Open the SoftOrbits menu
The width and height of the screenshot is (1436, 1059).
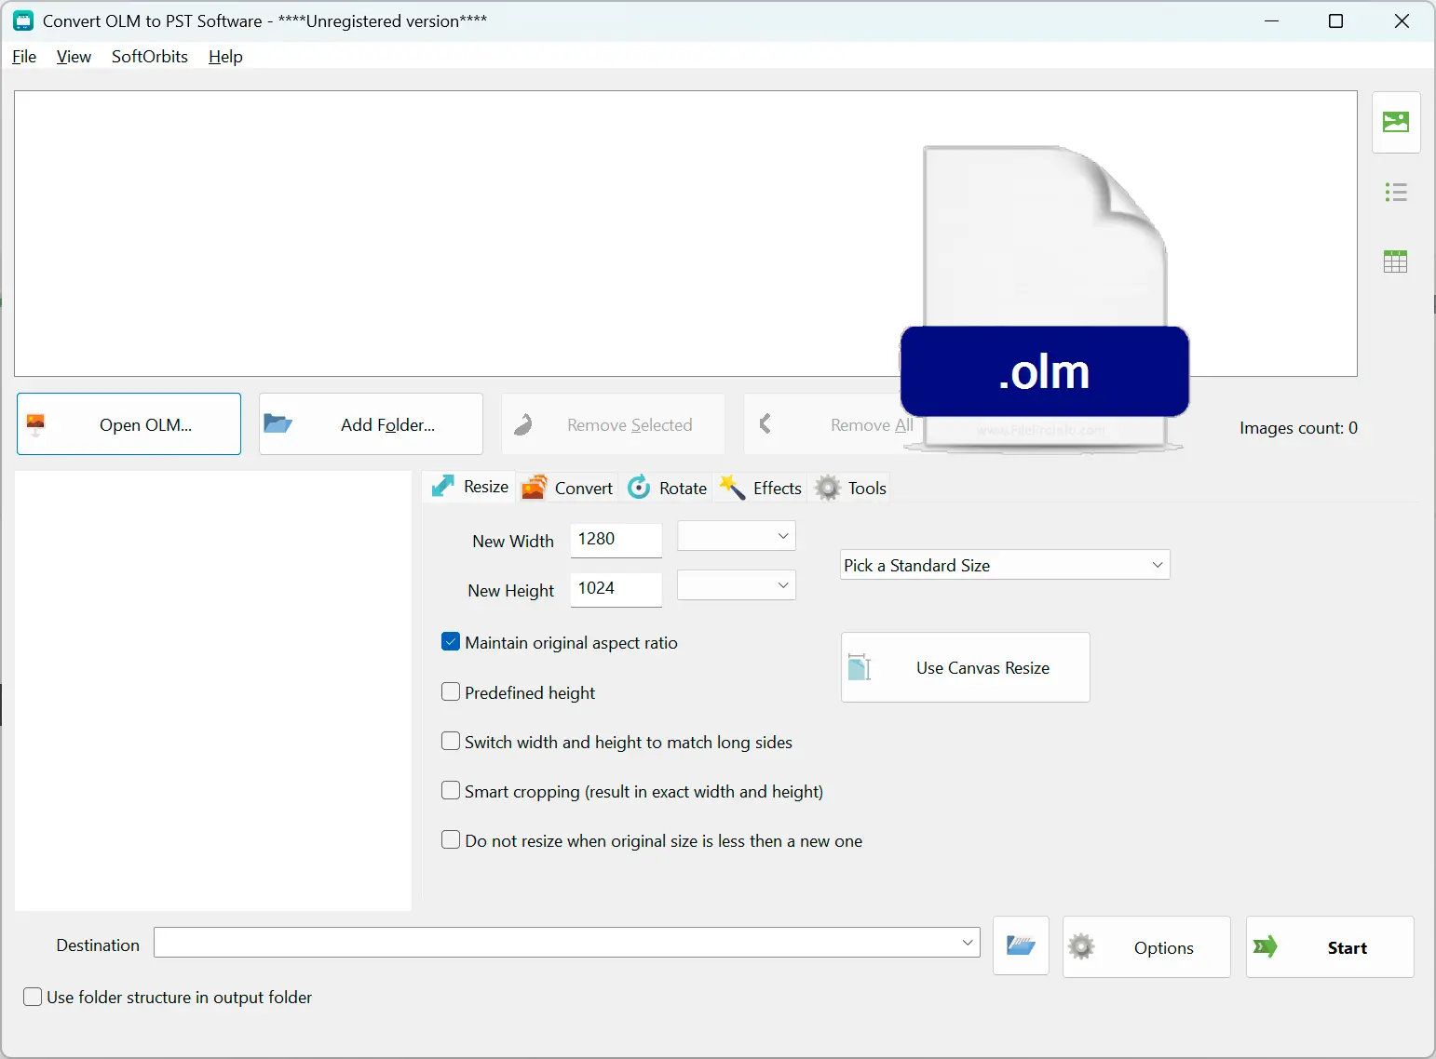tap(150, 57)
